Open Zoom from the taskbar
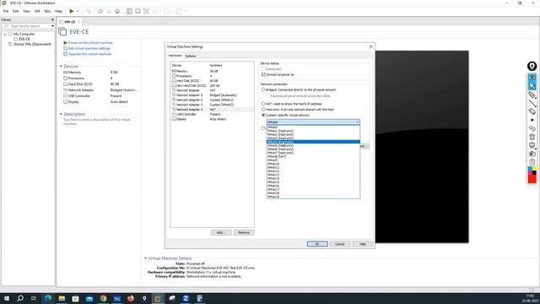540x304 pixels. point(186,298)
